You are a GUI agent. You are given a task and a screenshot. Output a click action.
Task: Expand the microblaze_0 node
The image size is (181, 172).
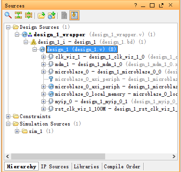[44, 72]
